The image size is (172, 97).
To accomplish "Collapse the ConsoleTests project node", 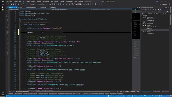I will click(143, 17).
